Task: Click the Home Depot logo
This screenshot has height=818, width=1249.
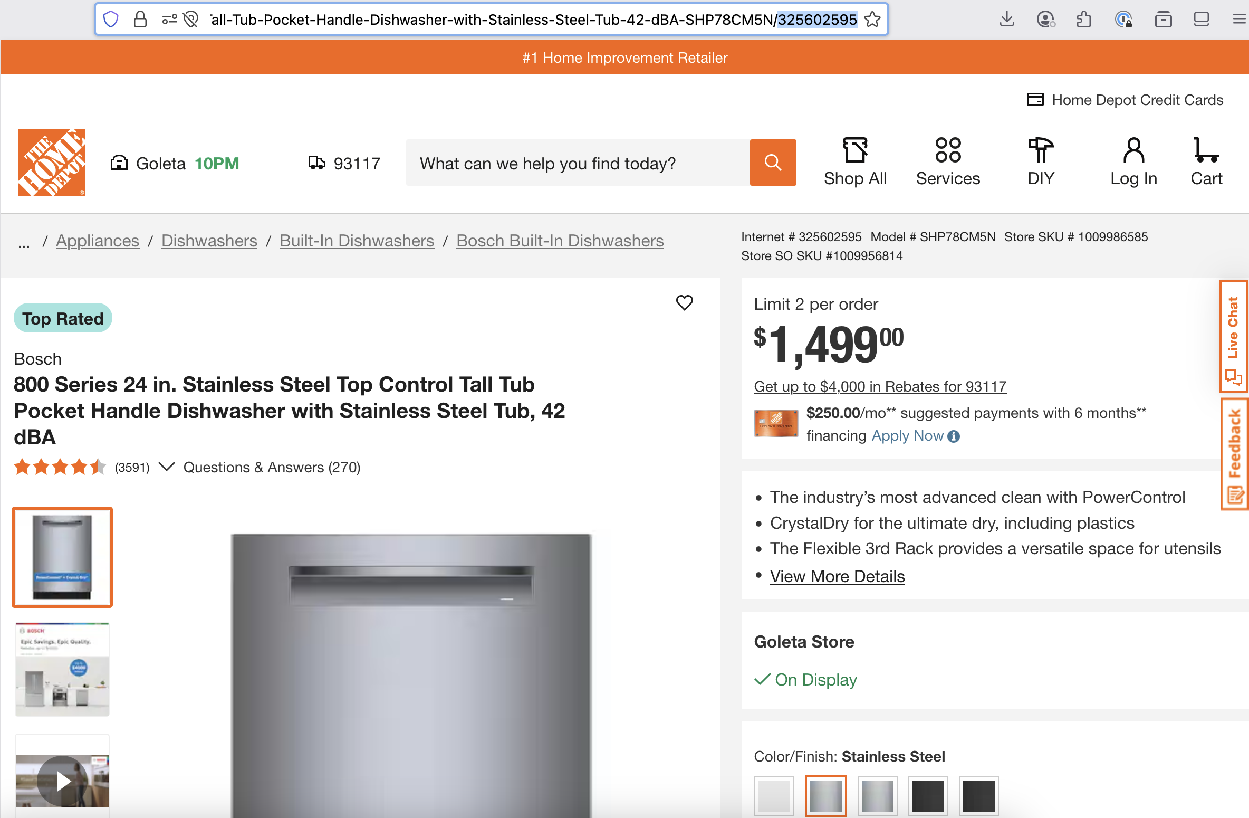Action: (x=52, y=163)
